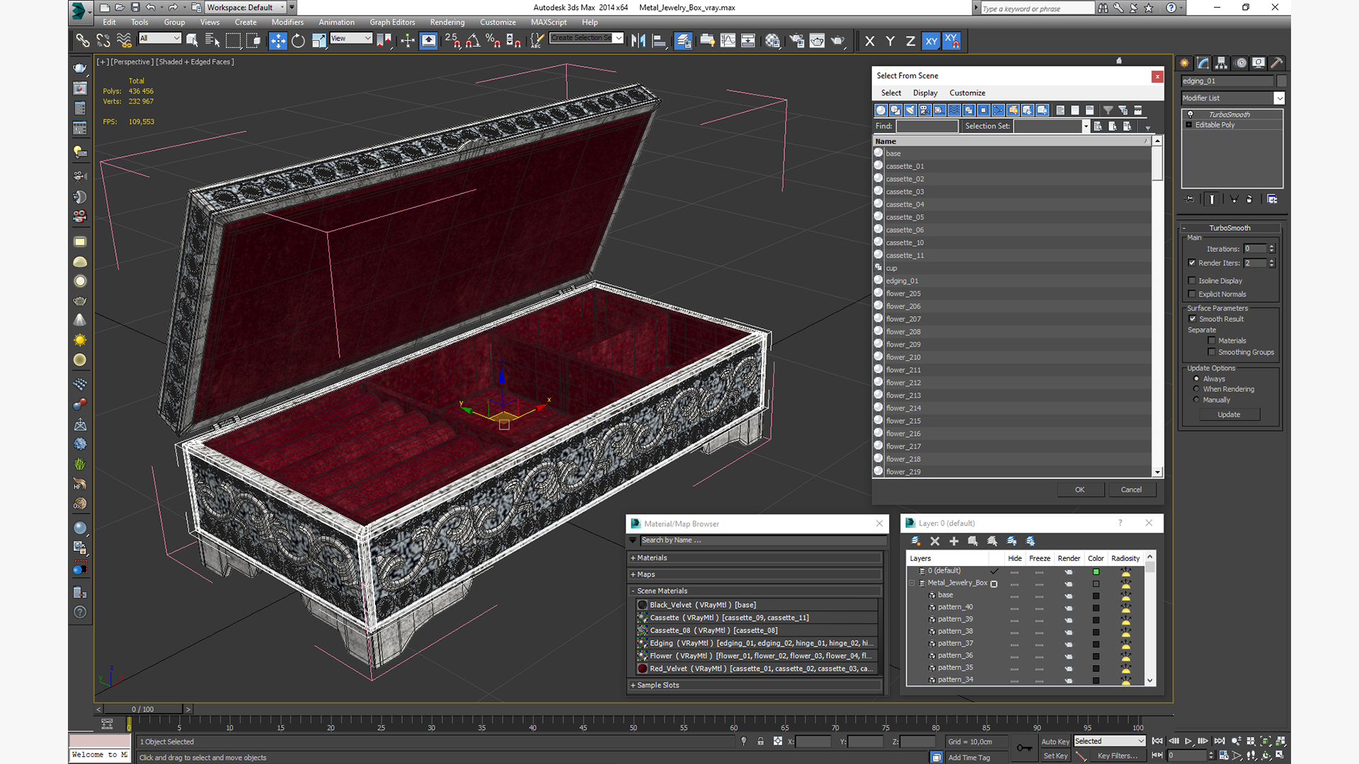Enable the Explicit Normals checkbox
The width and height of the screenshot is (1359, 764).
(1192, 294)
